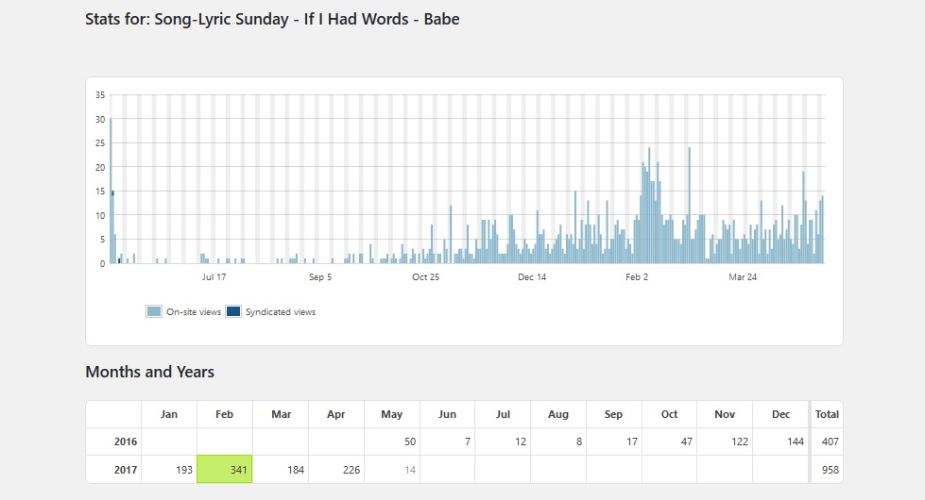Click the Dec 14 axis date label

[532, 277]
